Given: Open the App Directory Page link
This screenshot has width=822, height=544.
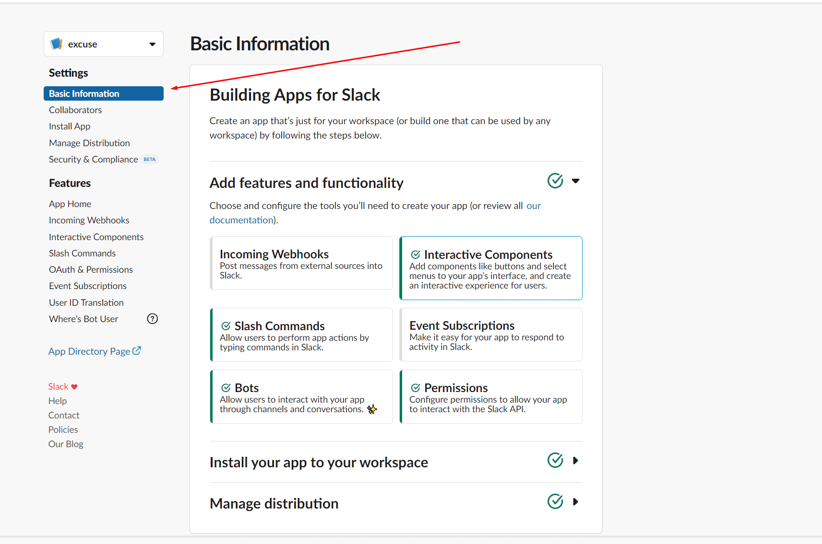Looking at the screenshot, I should (x=89, y=351).
